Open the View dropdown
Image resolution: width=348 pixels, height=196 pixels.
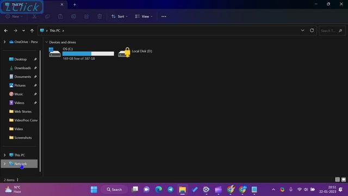144,16
